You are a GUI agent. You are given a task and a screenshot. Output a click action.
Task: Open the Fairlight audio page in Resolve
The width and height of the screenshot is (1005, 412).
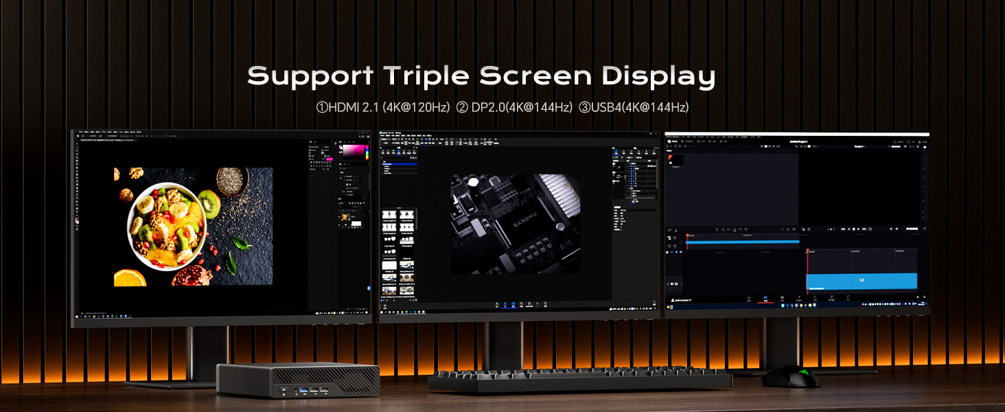[x=831, y=298]
